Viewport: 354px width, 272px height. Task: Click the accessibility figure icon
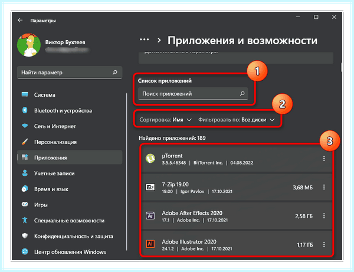pyautogui.click(x=25, y=220)
